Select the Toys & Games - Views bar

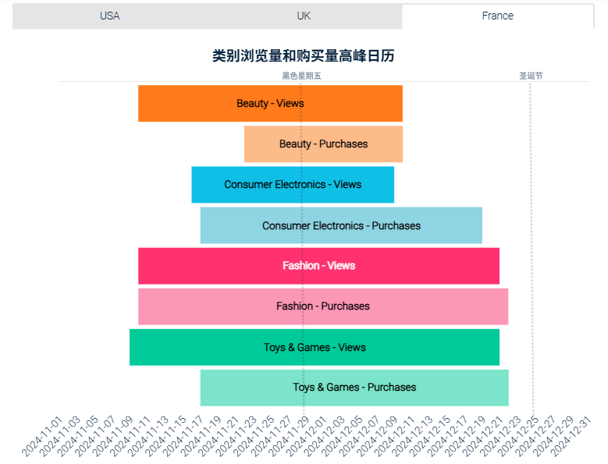pos(315,348)
